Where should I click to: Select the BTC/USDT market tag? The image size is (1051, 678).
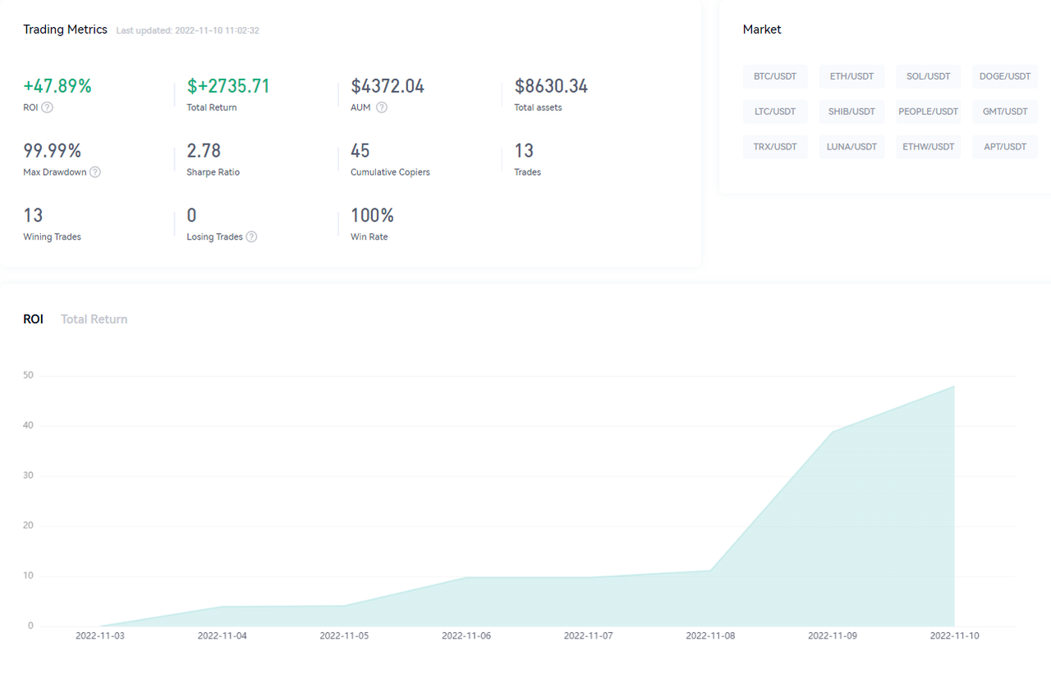point(775,76)
